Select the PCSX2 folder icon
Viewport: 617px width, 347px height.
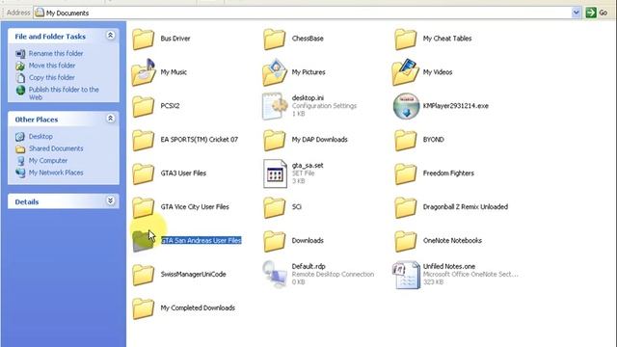pos(144,106)
